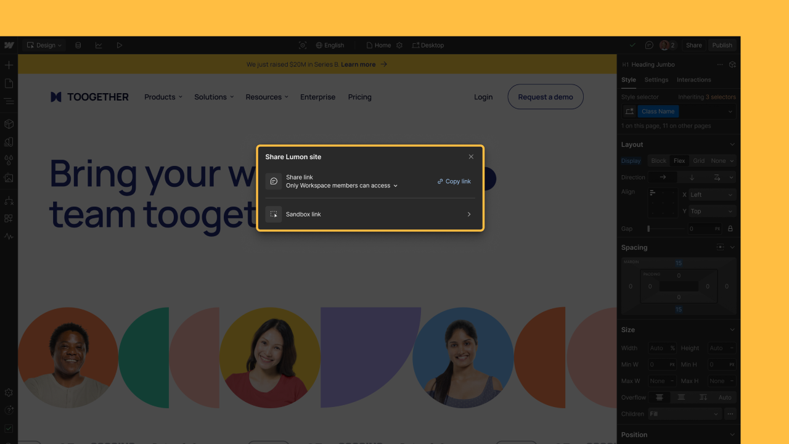Image resolution: width=789 pixels, height=444 pixels.
Task: Switch to the Settings tab
Action: 656,80
